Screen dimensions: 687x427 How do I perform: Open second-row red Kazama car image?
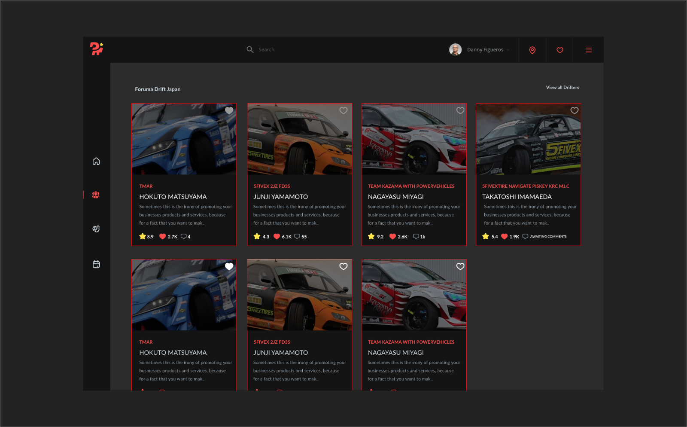pyautogui.click(x=414, y=295)
